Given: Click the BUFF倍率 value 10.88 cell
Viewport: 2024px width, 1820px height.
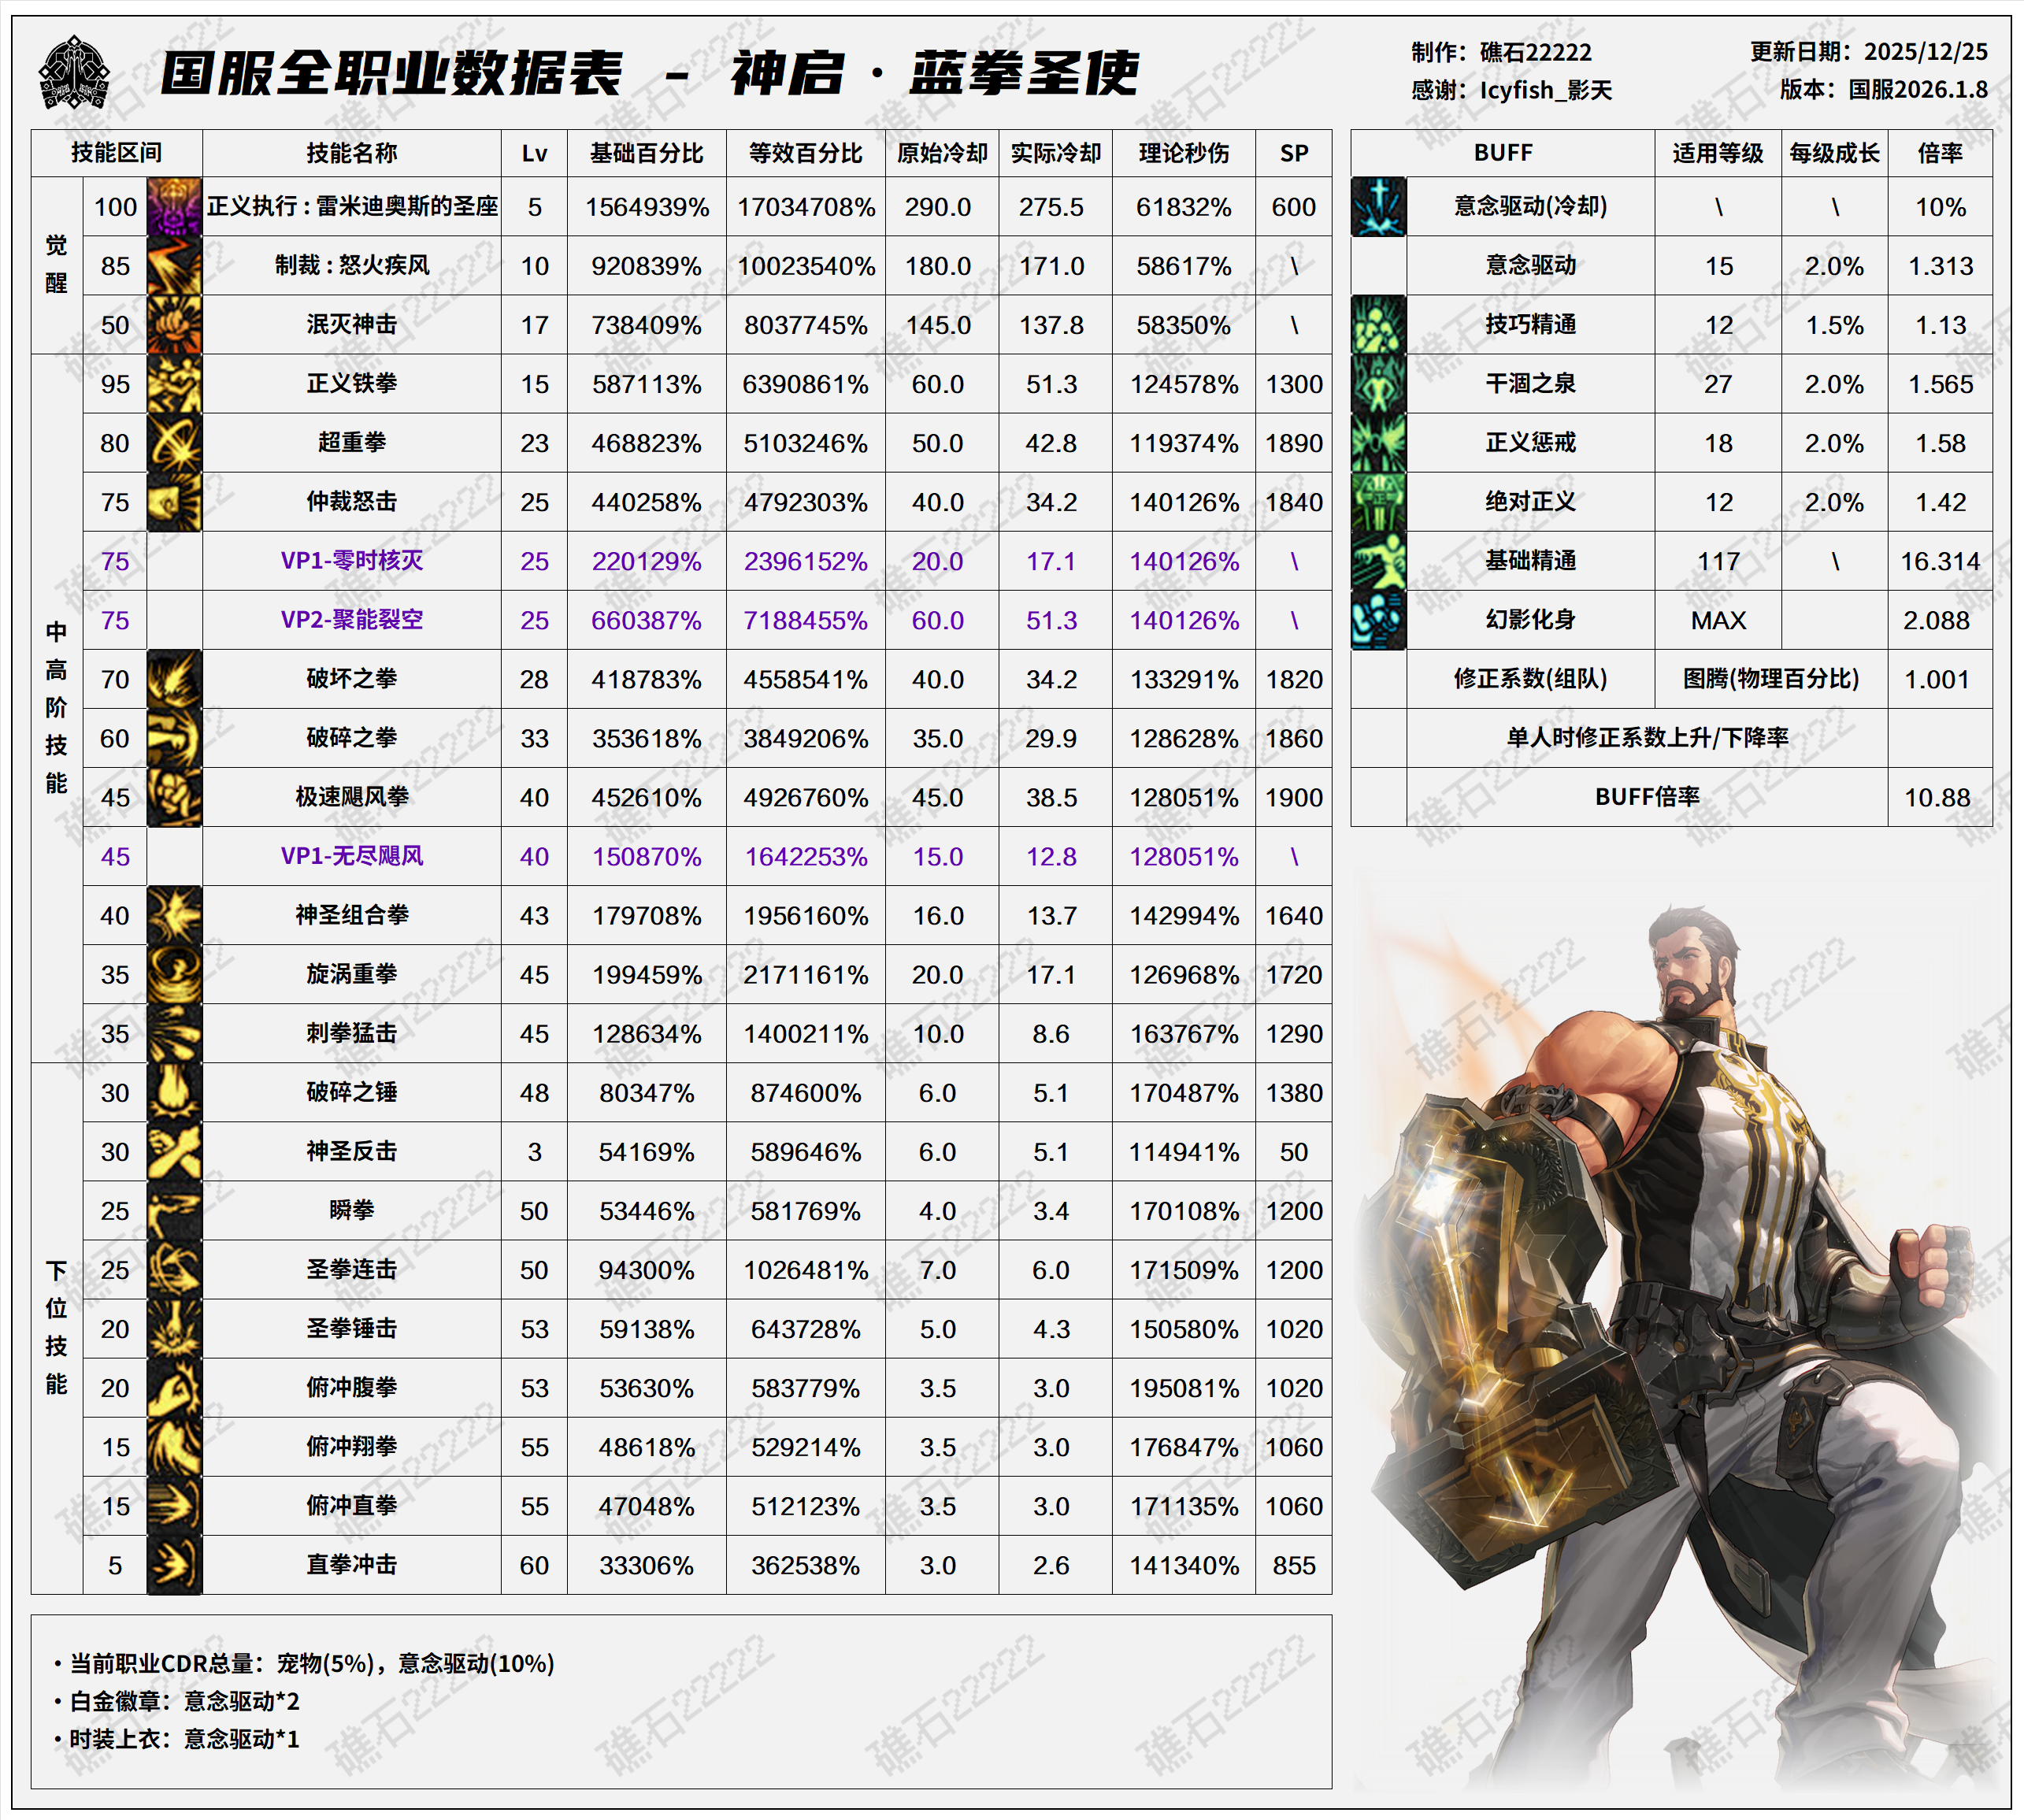Looking at the screenshot, I should 1937,797.
